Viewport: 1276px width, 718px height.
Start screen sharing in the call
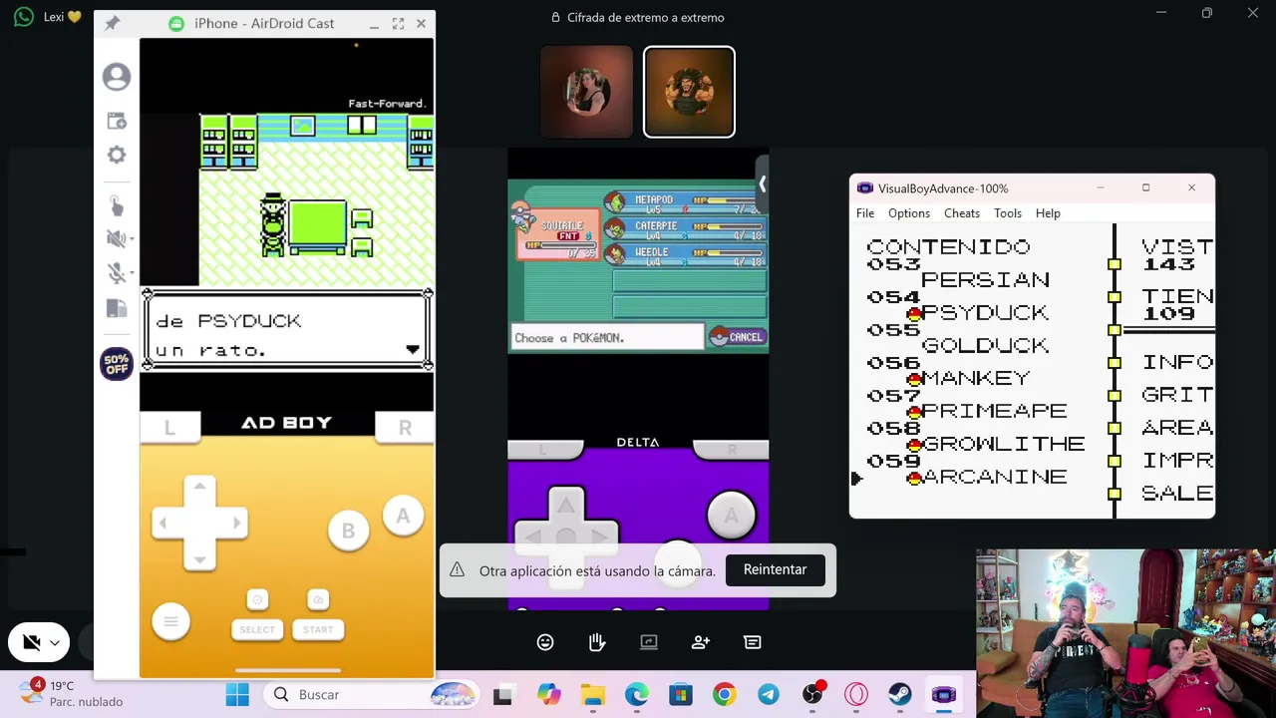pos(649,642)
